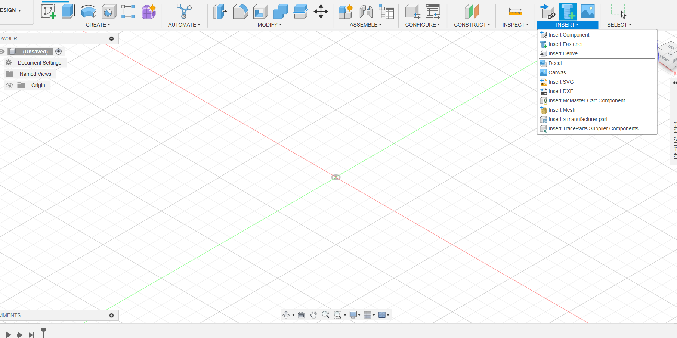Click the Insert Fastener toolbar icon

(568, 12)
